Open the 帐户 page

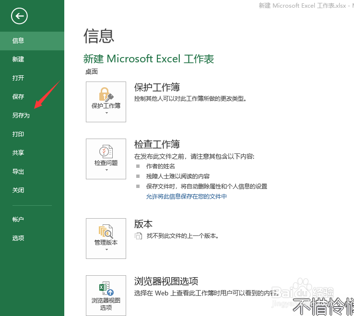(x=32, y=220)
